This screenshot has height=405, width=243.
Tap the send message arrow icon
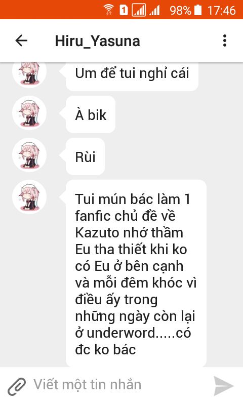coord(223,386)
